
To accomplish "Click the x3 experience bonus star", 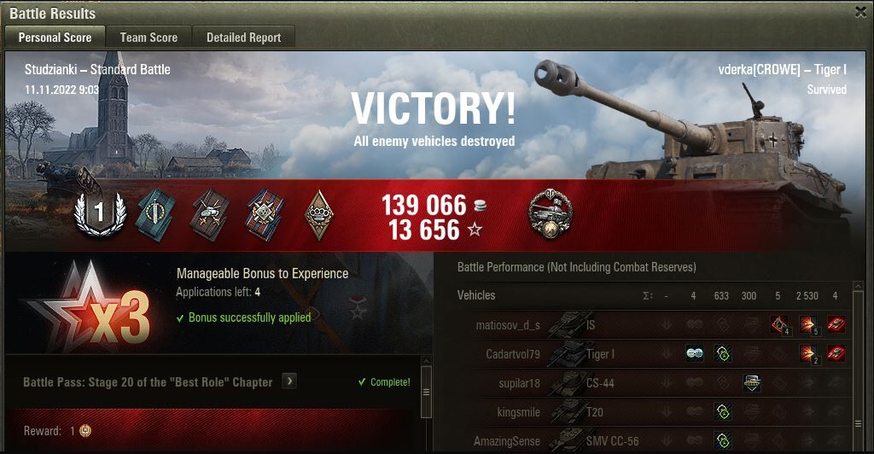I will point(89,308).
